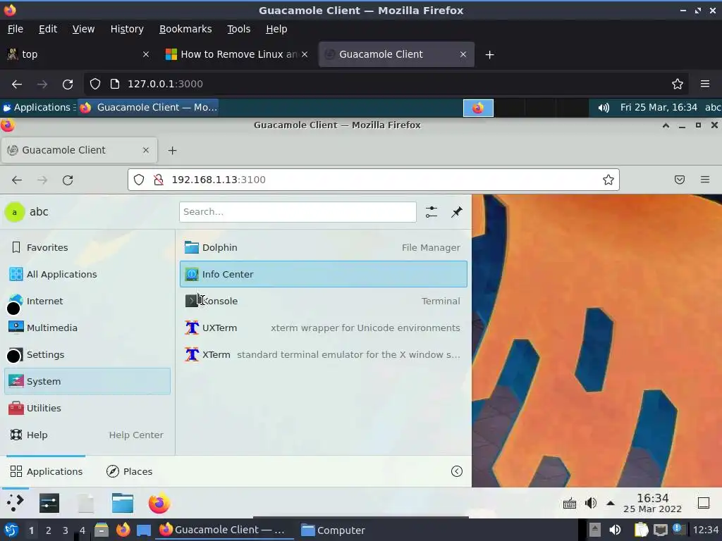Select All Applications category
Screen dimensions: 722x541
tap(87, 274)
